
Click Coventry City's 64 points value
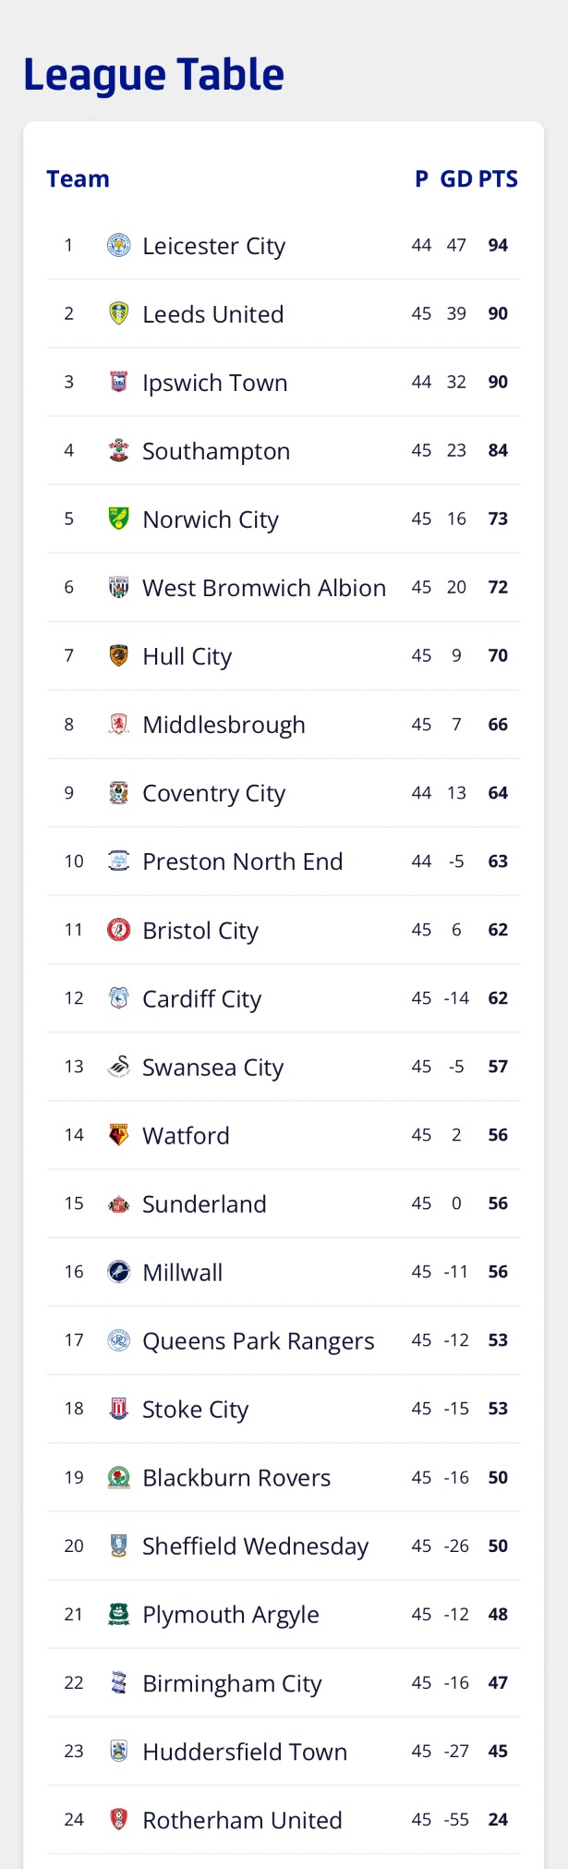[x=498, y=793]
